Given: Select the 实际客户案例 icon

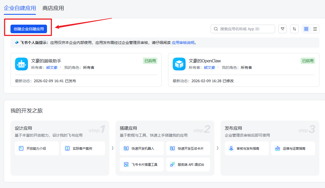Looking at the screenshot, I should coord(68,148).
